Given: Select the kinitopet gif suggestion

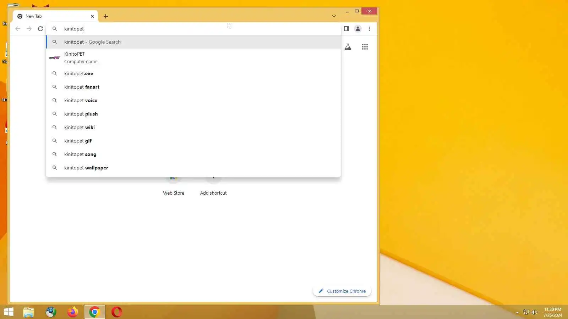Looking at the screenshot, I should (193, 141).
